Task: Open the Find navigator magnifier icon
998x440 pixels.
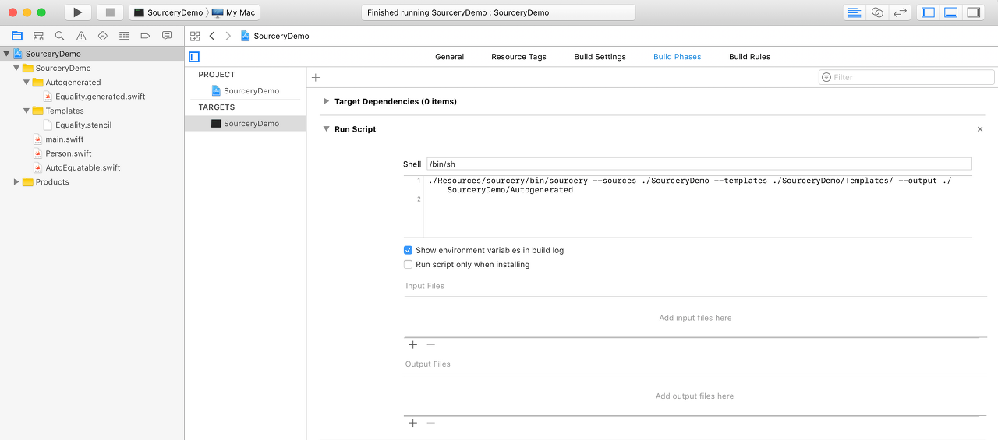Action: click(60, 36)
